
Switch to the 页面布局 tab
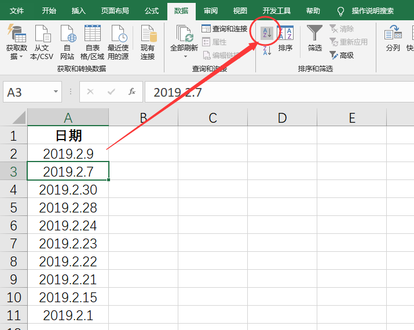tap(115, 11)
